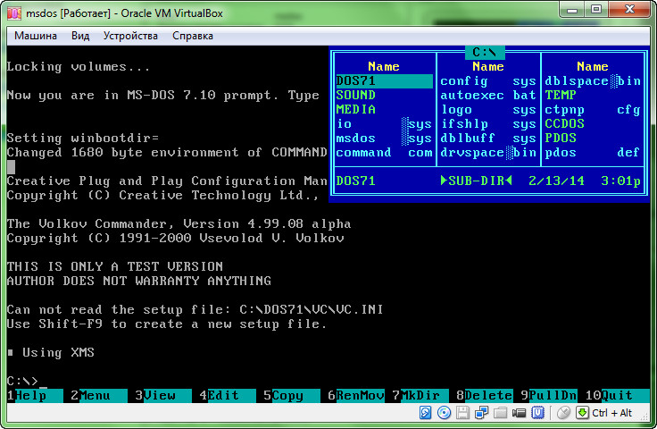This screenshot has width=657, height=429.
Task: Click the C:\ panel path title
Action: click(485, 53)
